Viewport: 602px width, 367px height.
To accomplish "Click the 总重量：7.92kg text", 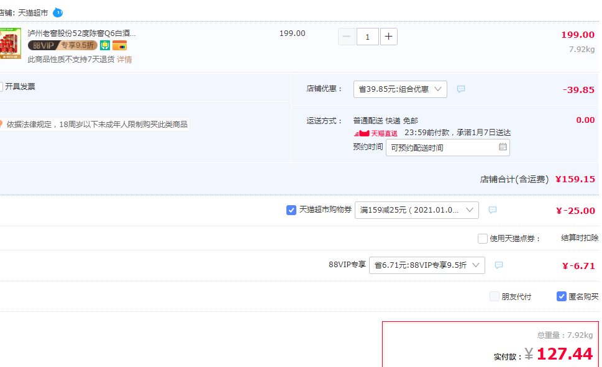I will (x=565, y=335).
